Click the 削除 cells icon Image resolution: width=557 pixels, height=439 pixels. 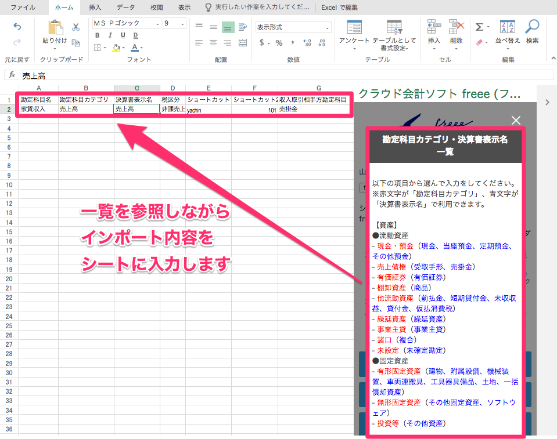click(456, 27)
